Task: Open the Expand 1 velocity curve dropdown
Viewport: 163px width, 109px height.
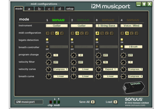Action: (x=110, y=69)
